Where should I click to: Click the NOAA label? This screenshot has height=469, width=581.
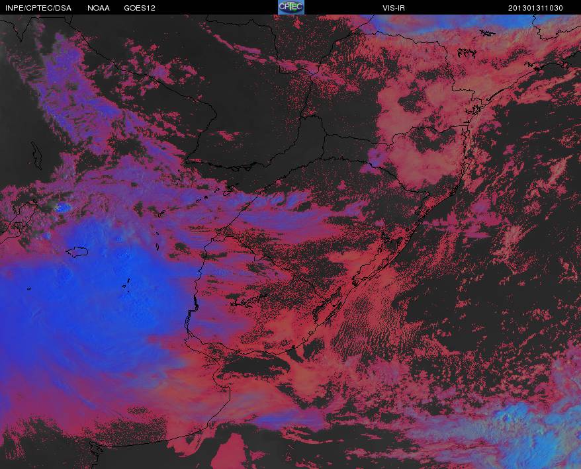pos(99,8)
